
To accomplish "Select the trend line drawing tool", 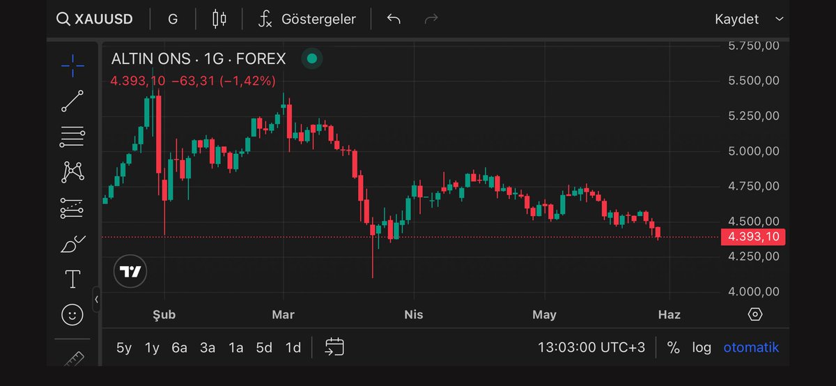I will click(x=72, y=101).
